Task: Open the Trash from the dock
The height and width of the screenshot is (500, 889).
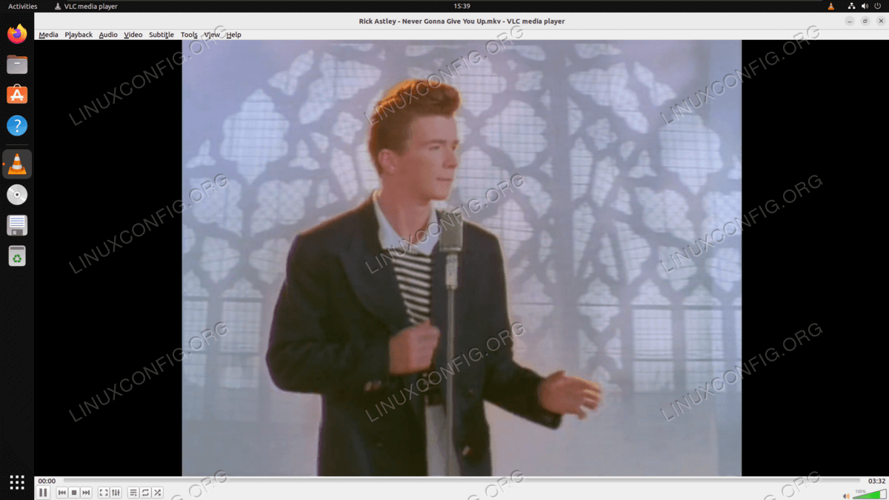Action: tap(17, 256)
